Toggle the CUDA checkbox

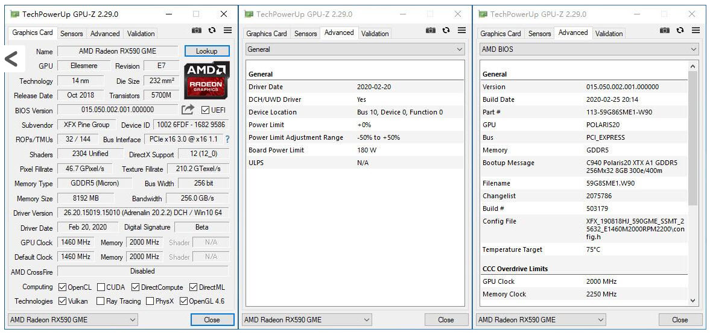coord(101,287)
